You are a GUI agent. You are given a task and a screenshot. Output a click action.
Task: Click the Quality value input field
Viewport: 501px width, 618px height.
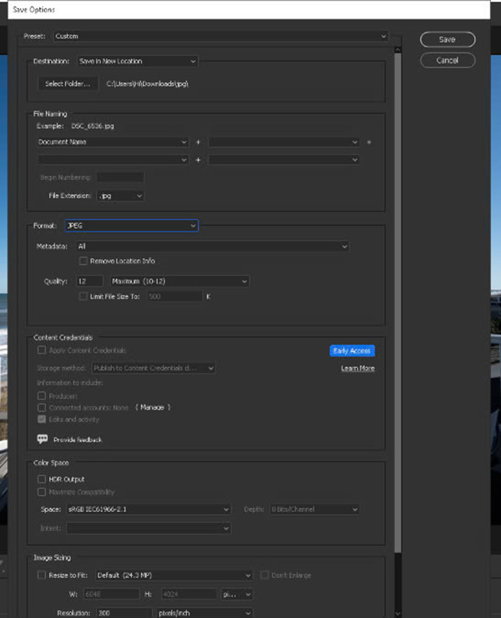89,282
